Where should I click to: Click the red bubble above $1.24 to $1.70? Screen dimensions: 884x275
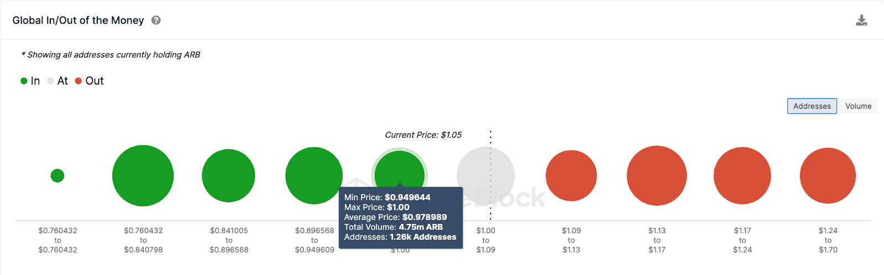[x=828, y=176]
